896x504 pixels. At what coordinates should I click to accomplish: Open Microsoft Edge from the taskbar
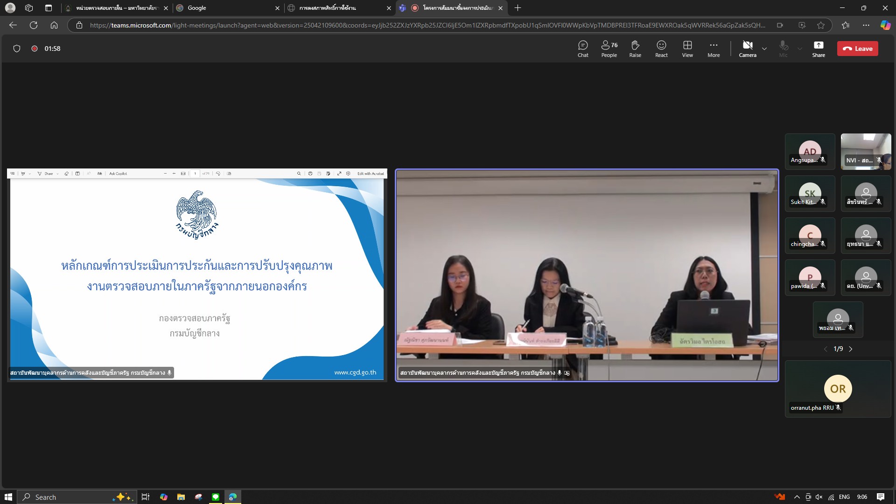[233, 497]
